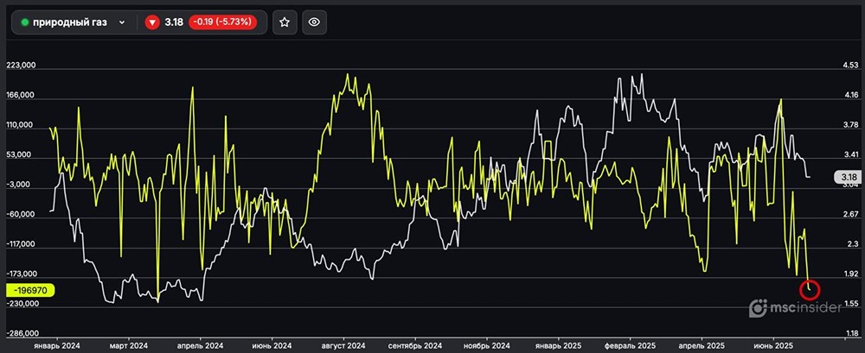Image resolution: width=865 pixels, height=353 pixels.
Task: Click the январь 2024 axis label
Action: [x=58, y=345]
